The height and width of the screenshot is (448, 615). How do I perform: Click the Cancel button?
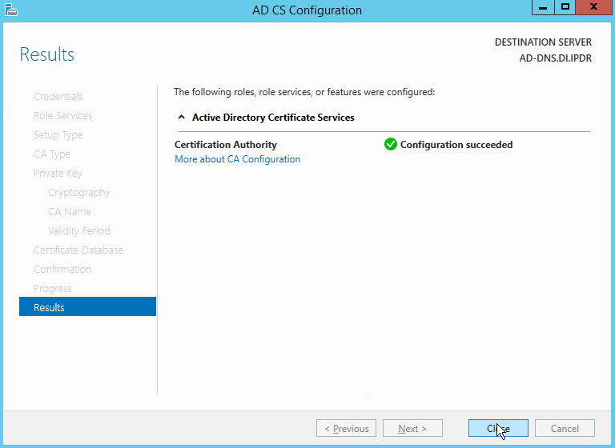click(x=565, y=428)
